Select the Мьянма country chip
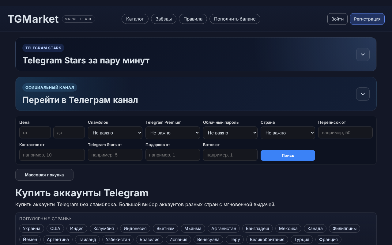 (193, 228)
